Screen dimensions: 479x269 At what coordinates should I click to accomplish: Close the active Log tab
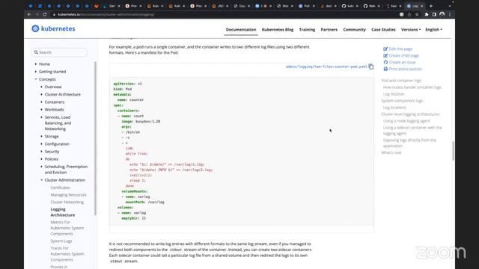pyautogui.click(x=422, y=6)
